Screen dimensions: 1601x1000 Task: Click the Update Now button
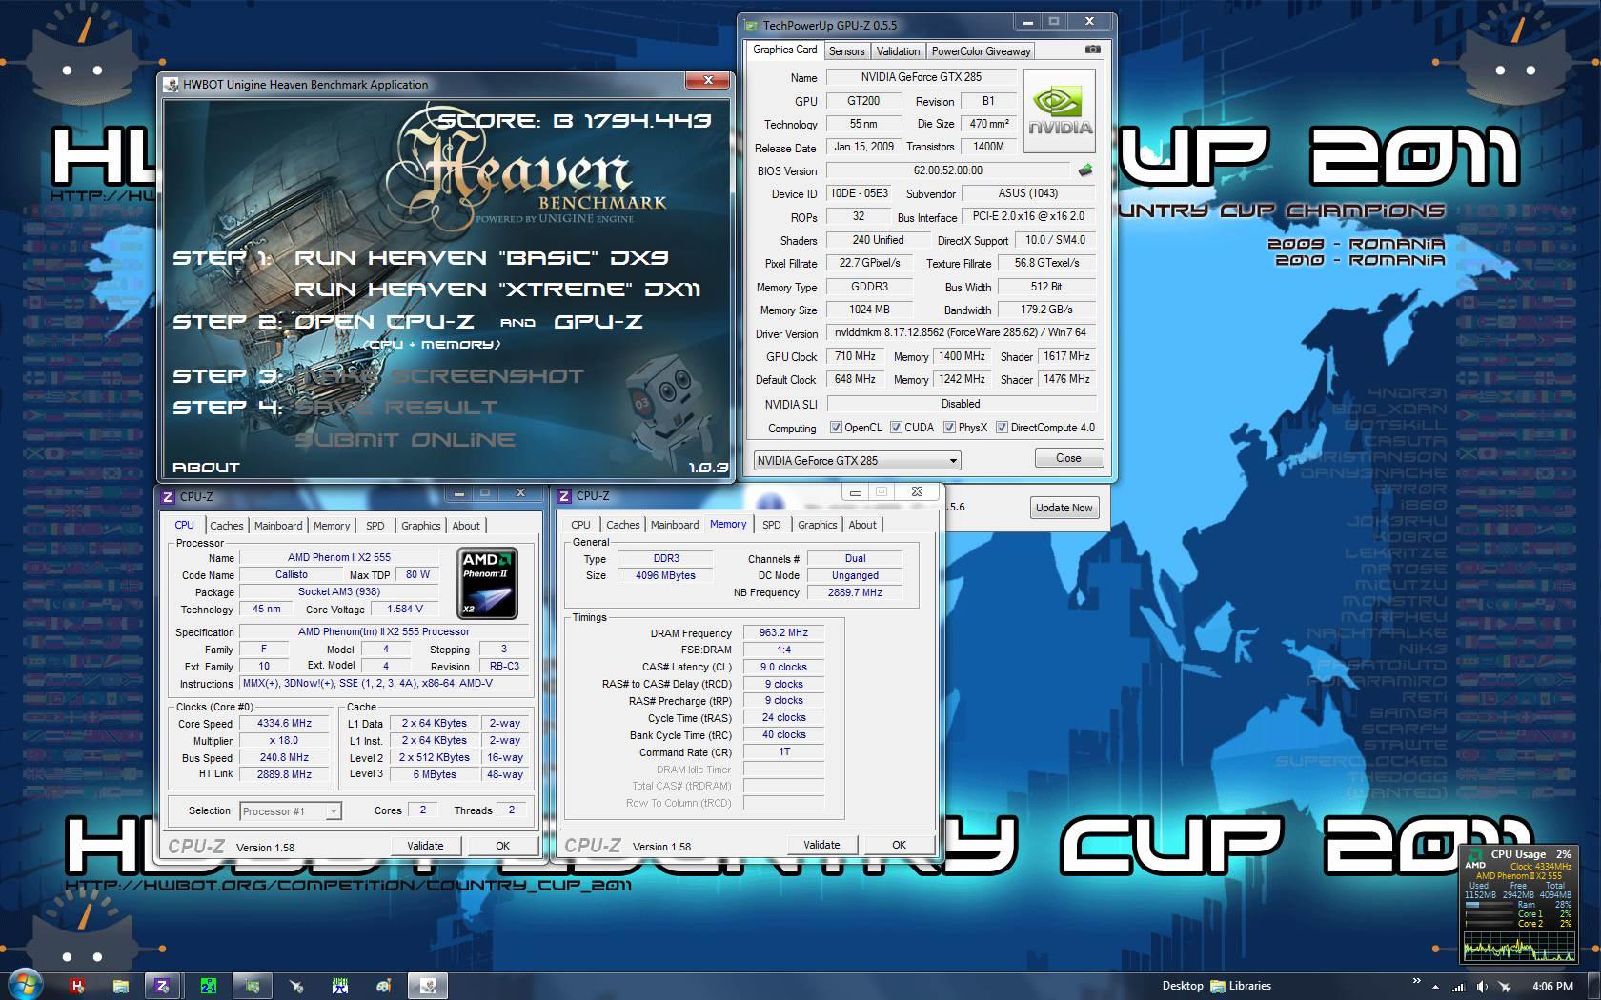pos(1064,508)
